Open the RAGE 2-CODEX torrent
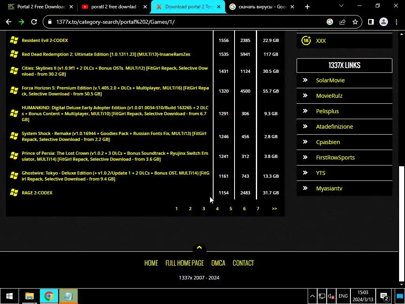 click(x=37, y=193)
